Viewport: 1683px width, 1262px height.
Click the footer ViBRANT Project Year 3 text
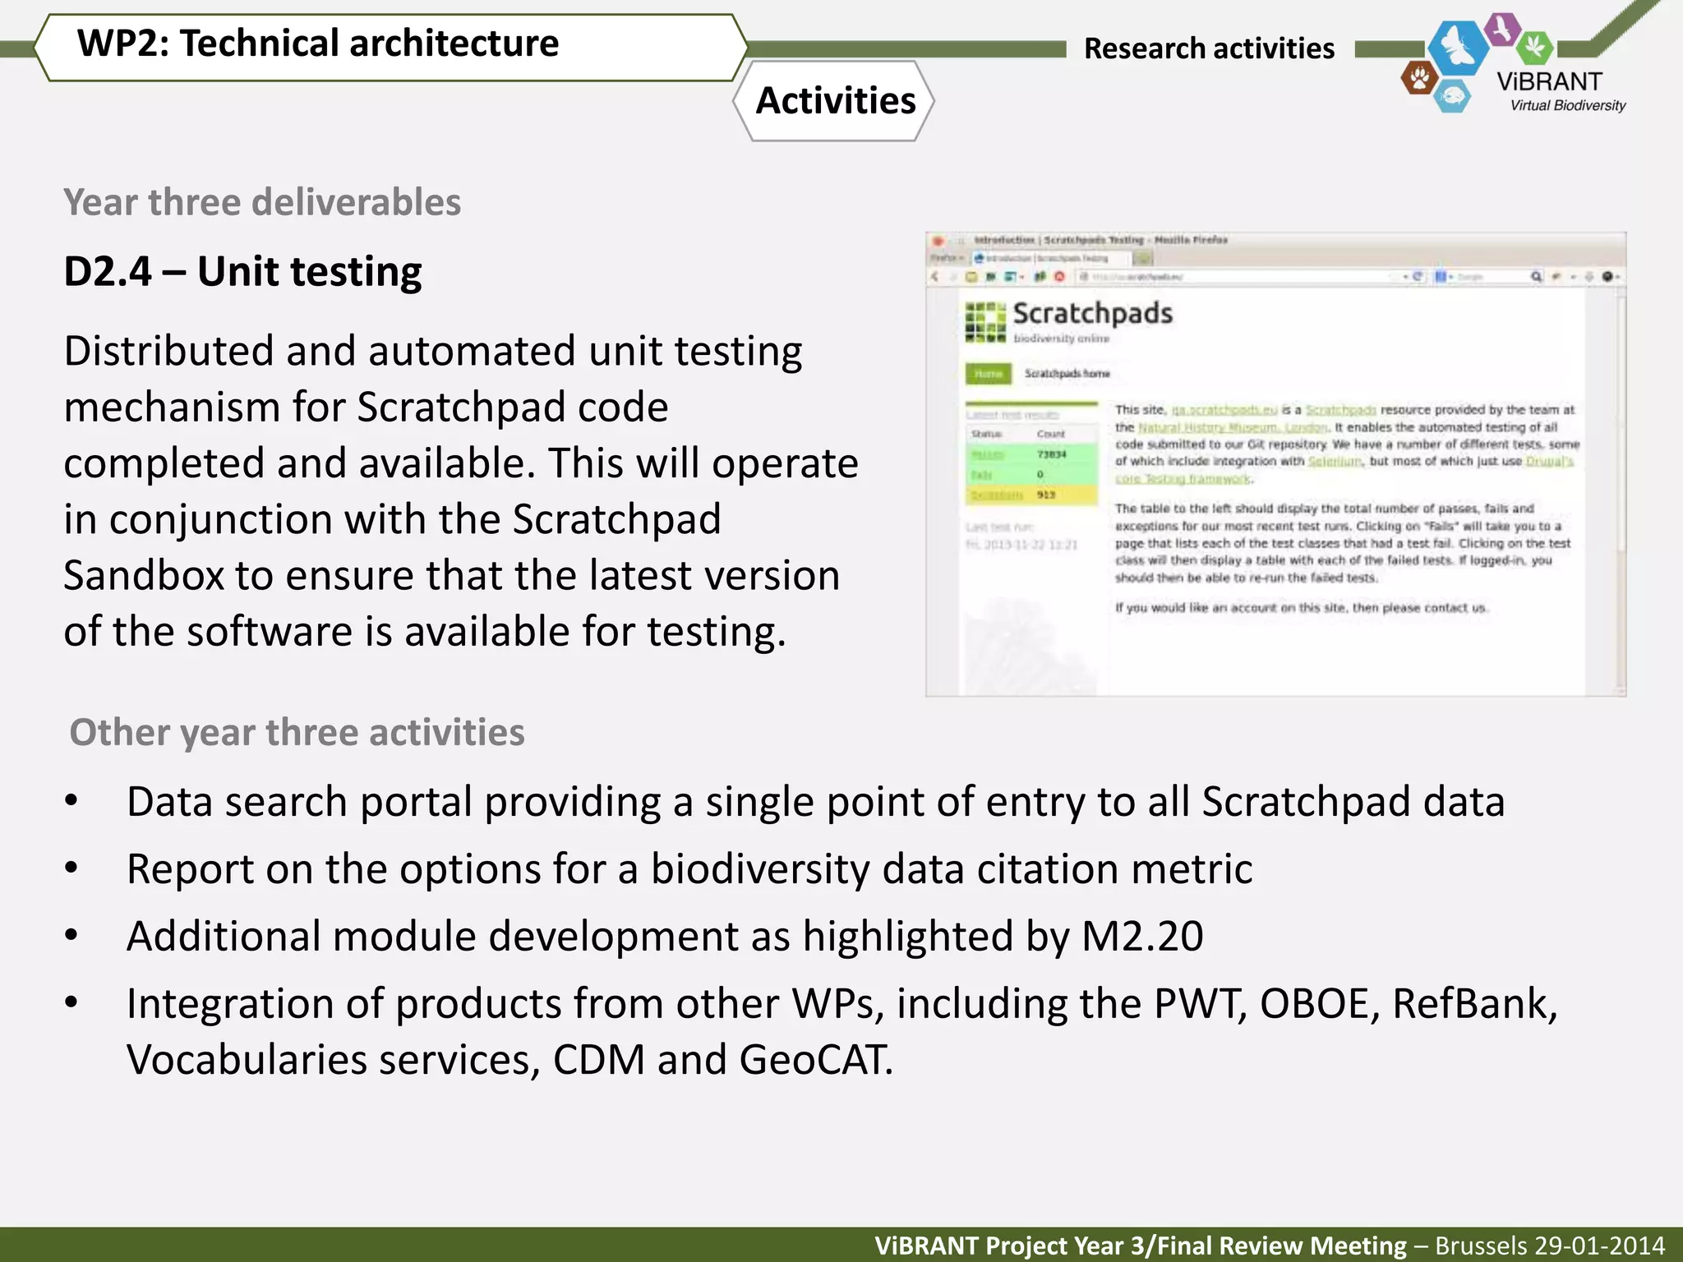coord(1141,1246)
